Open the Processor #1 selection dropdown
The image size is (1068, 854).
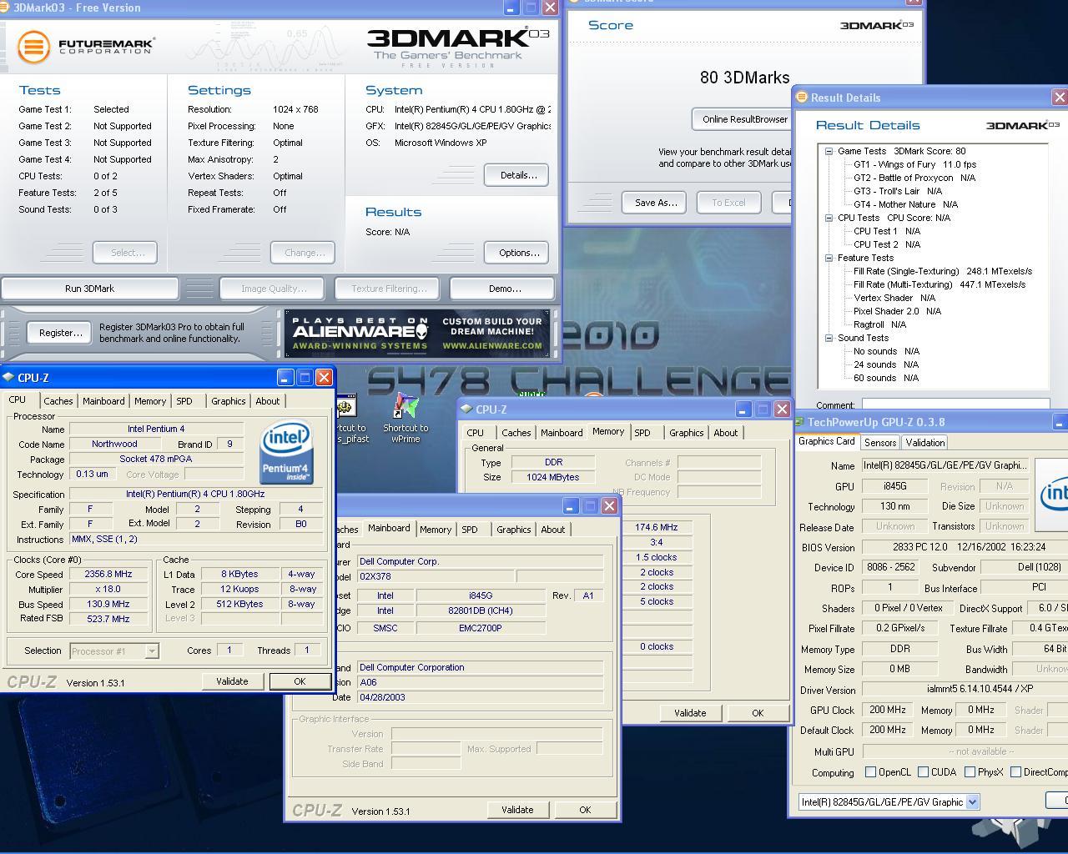point(152,651)
